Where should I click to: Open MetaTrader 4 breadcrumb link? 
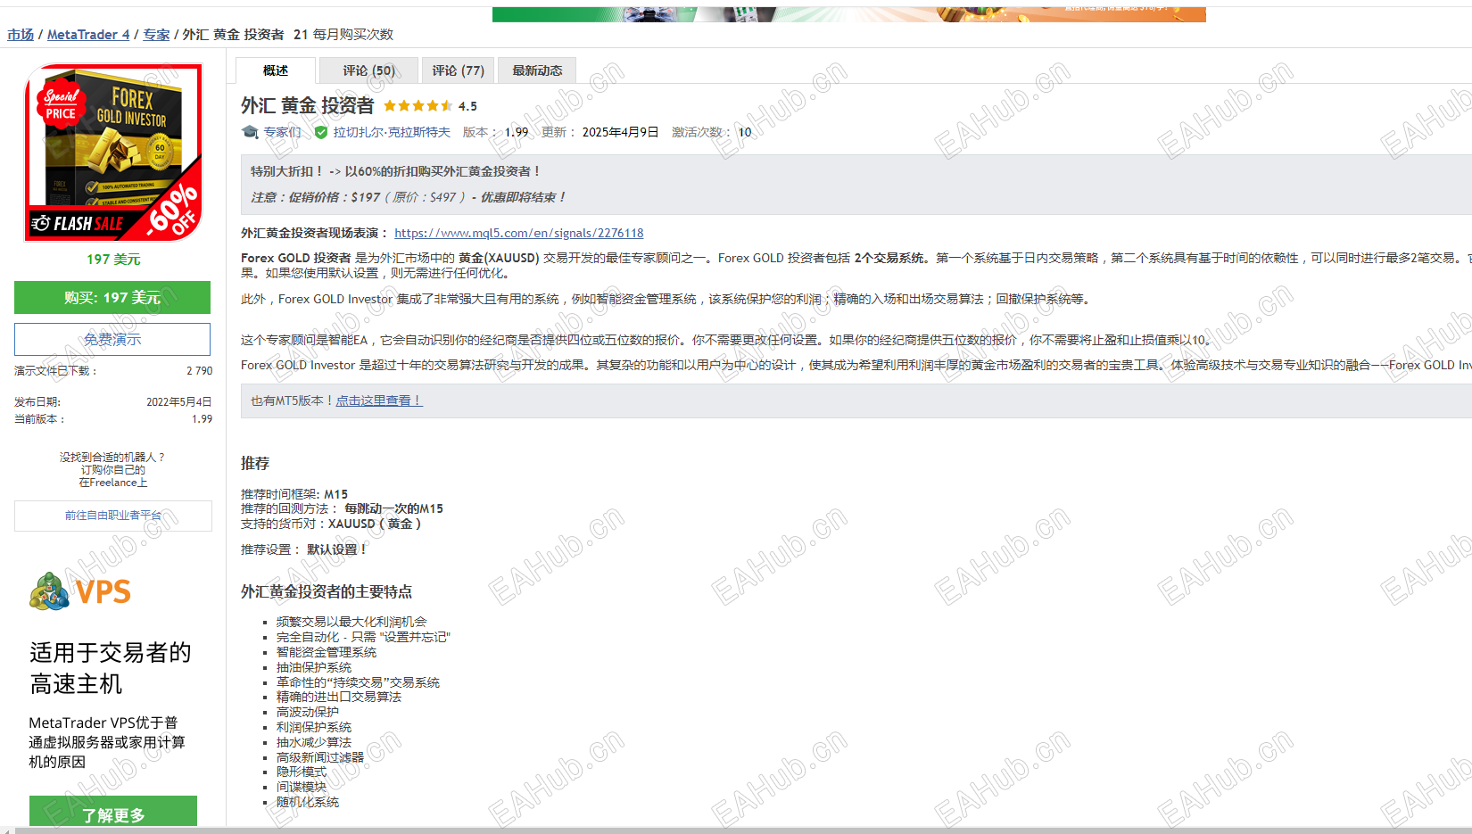pyautogui.click(x=88, y=35)
